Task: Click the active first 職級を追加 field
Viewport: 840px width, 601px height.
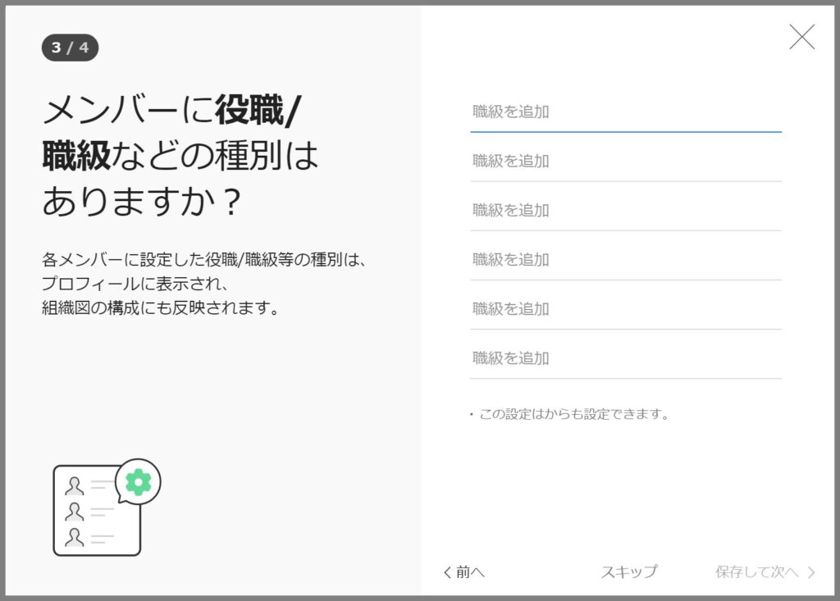Action: [626, 112]
